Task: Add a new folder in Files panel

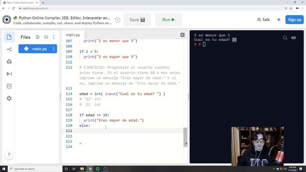Action: coord(46,37)
